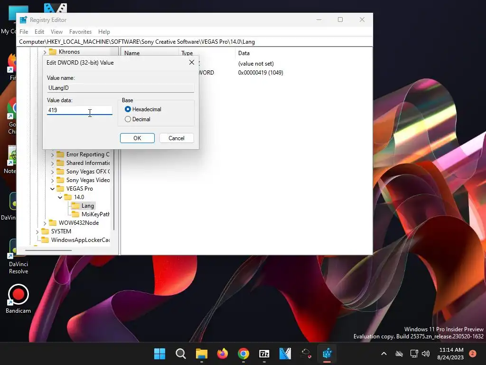Open the VEGAS Pro taskbar icon
Image resolution: width=486 pixels, height=365 pixels.
(285, 354)
